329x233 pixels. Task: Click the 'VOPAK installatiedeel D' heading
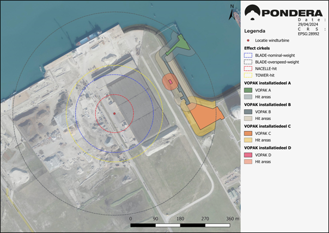tap(267, 148)
